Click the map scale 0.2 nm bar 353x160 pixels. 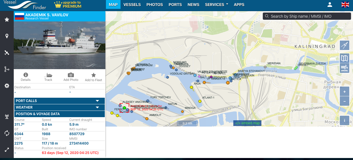[187, 123]
